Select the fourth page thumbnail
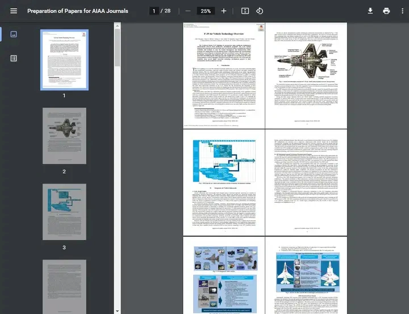This screenshot has height=314, width=409. pos(64,287)
